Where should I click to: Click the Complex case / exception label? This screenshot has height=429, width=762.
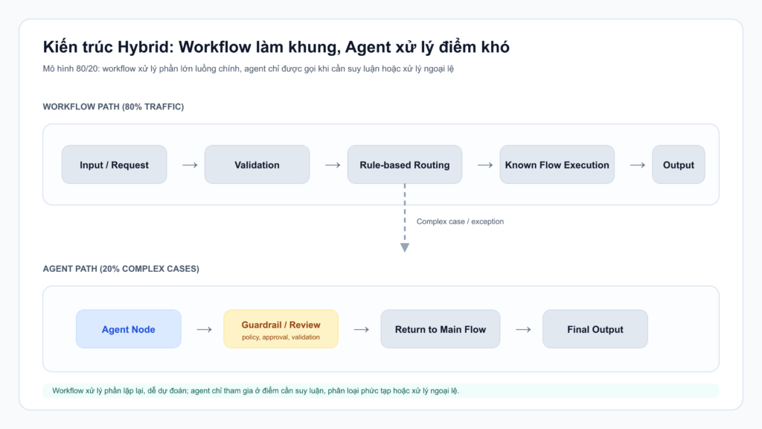(x=460, y=221)
